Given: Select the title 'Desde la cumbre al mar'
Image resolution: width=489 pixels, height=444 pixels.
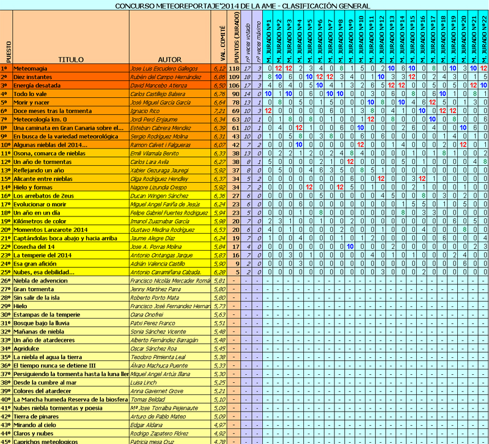Looking at the screenshot, I should [x=45, y=382].
